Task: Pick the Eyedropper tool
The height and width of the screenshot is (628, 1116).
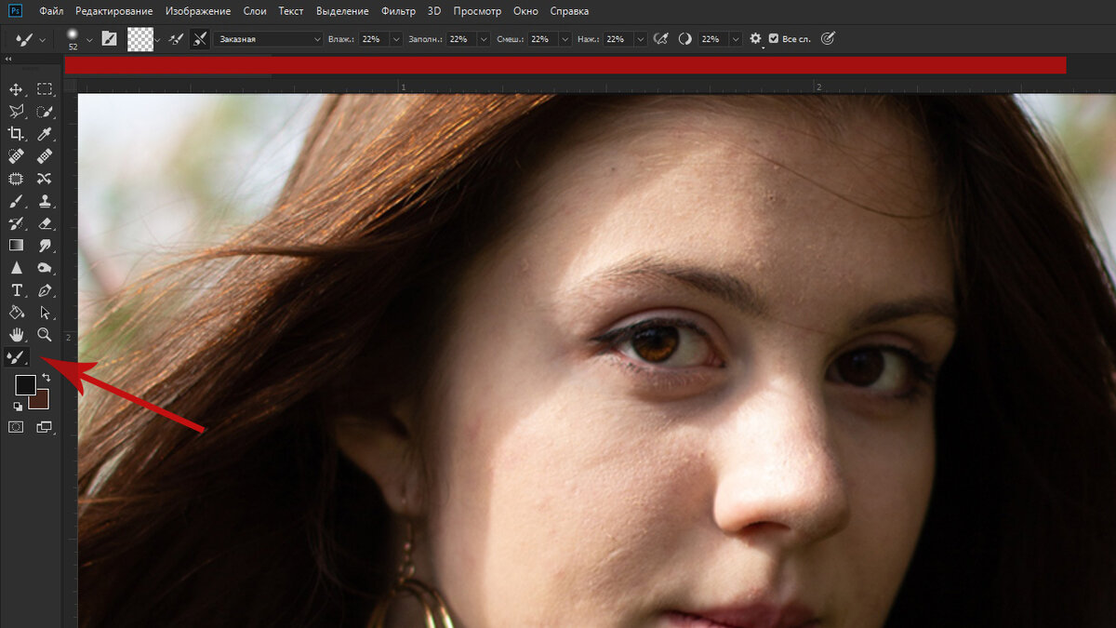Action: (44, 134)
